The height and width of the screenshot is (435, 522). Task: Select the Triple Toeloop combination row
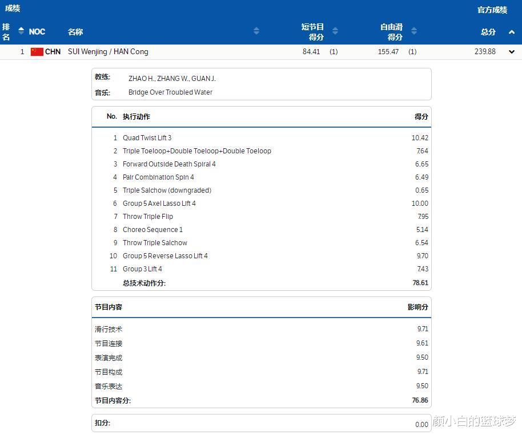[x=262, y=151]
